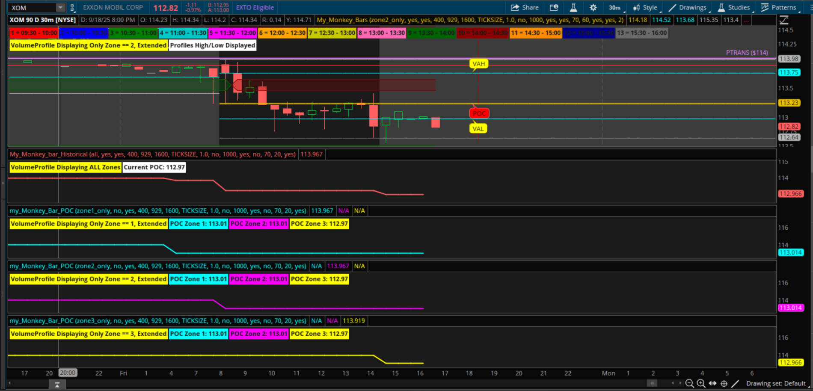Expand the XOM symbol dropdown arrow
Screen dimensions: 813x391
[60, 8]
